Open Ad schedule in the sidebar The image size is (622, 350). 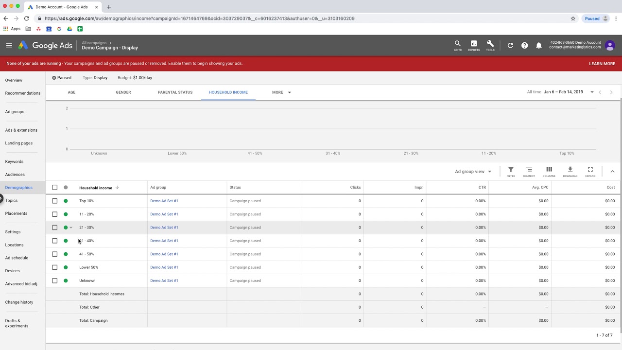point(17,258)
